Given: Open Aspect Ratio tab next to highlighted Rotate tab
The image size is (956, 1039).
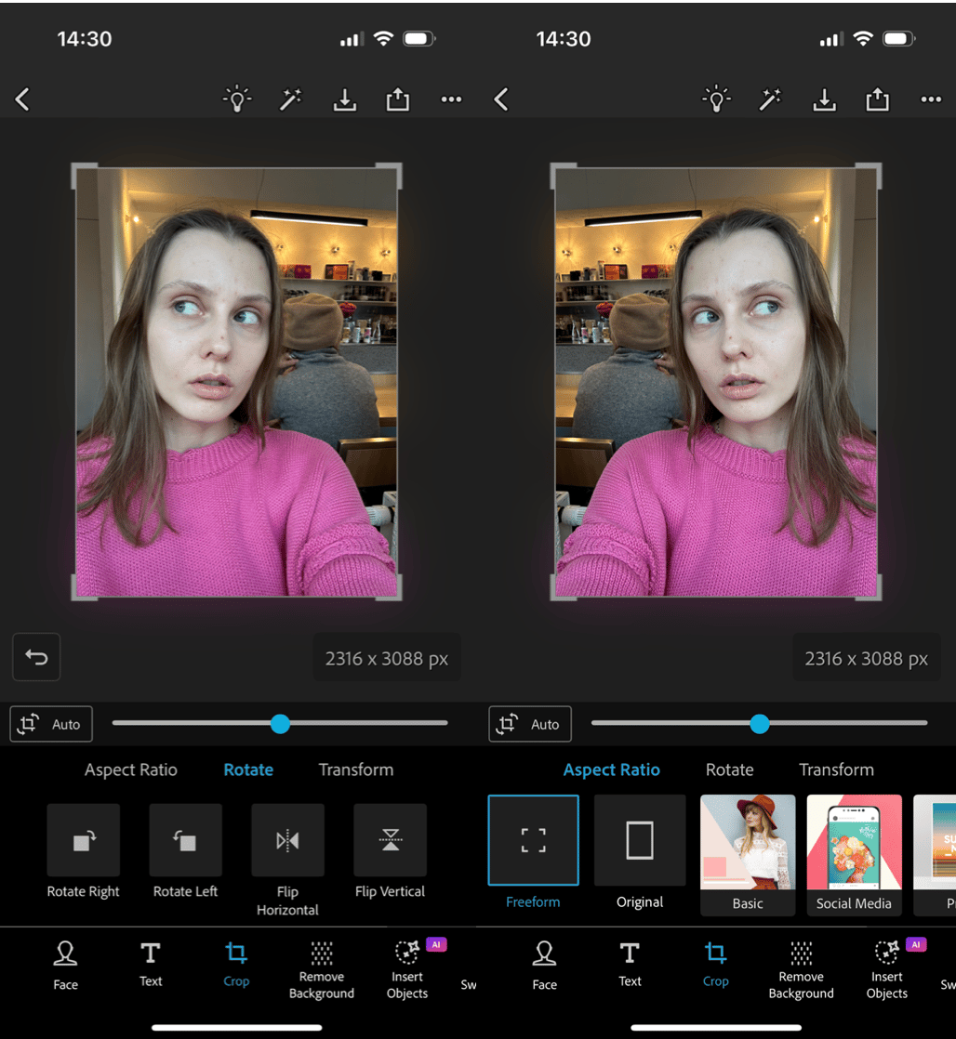Looking at the screenshot, I should click(x=131, y=769).
